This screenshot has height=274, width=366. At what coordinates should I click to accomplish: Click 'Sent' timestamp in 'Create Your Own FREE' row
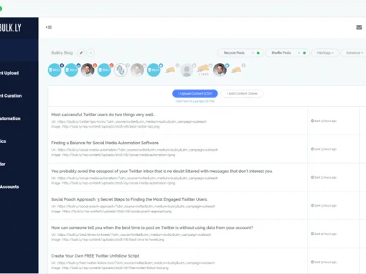click(x=325, y=262)
